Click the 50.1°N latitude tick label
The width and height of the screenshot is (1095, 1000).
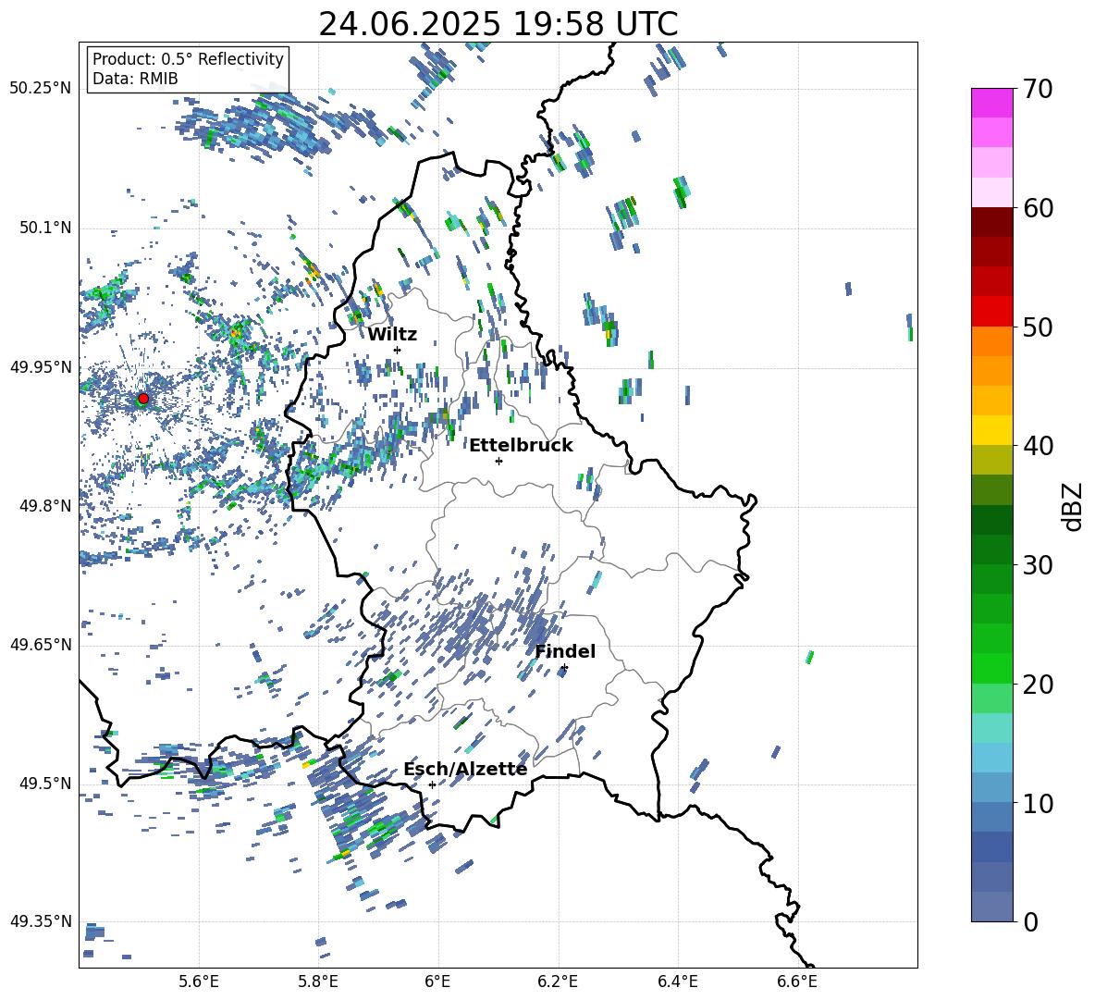point(44,228)
